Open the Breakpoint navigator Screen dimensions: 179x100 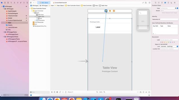pos(24,2)
